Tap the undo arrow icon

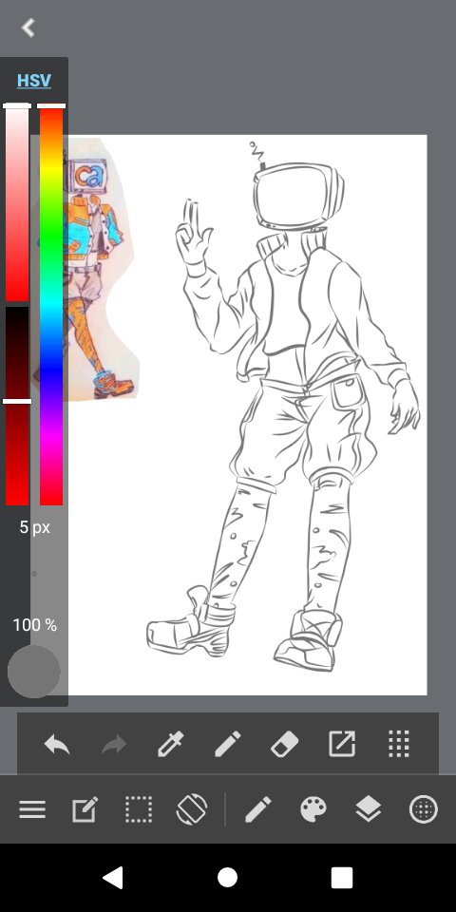[x=57, y=744]
